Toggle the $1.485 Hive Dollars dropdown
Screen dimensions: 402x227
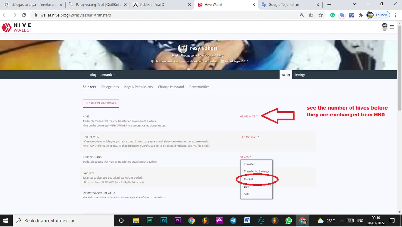coord(246,157)
